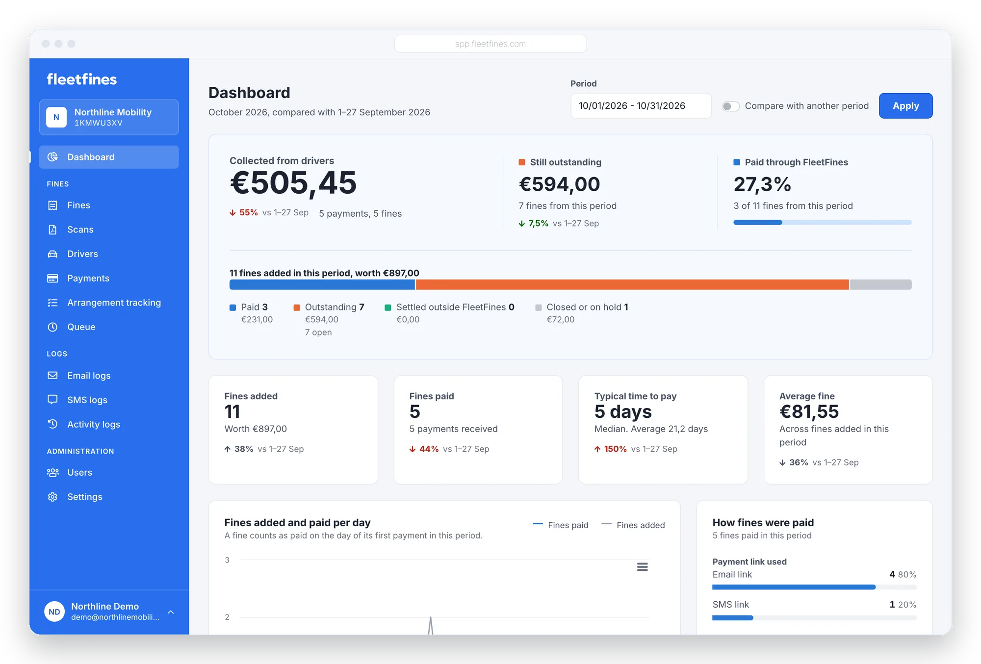Viewport: 981px width, 664px height.
Task: Open the Payments link in sidebar
Action: (109, 278)
